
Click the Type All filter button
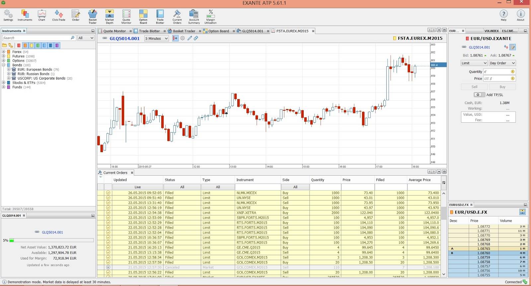point(218,187)
